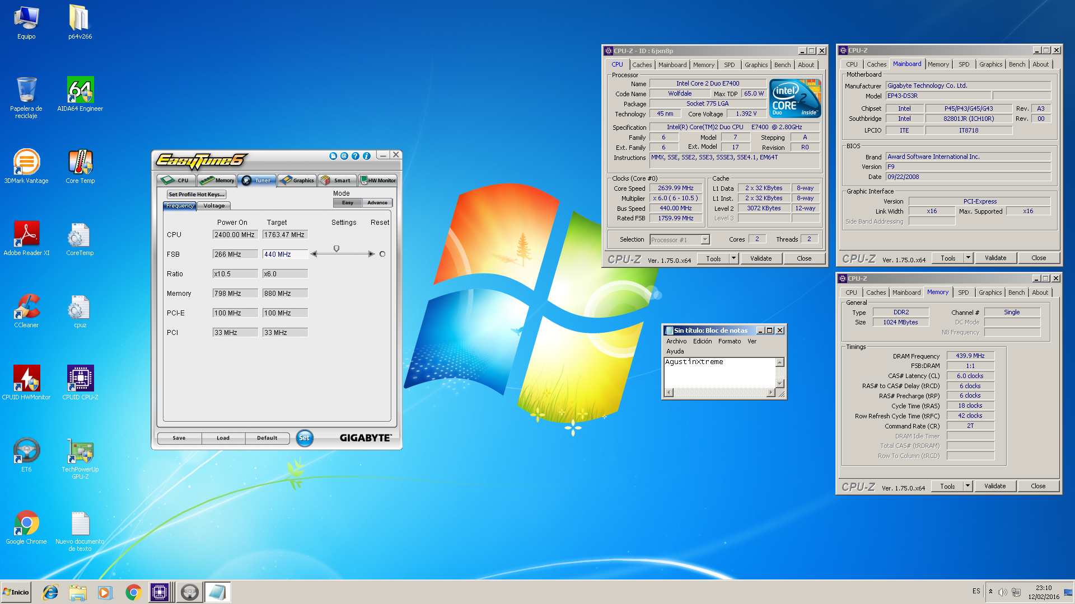Select the CPUID CPU-Z desktop icon
The width and height of the screenshot is (1075, 604).
(80, 383)
